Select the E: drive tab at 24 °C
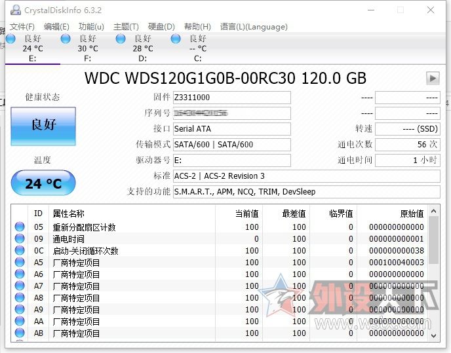Screen dimensions: 451x353 pos(33,48)
